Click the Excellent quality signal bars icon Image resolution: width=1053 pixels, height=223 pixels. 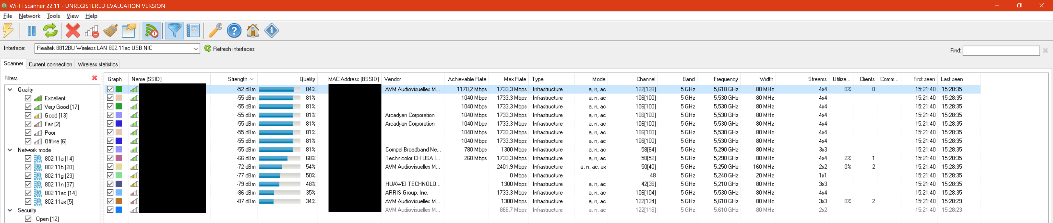click(x=38, y=98)
